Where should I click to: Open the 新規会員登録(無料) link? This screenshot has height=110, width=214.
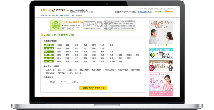click(145, 12)
